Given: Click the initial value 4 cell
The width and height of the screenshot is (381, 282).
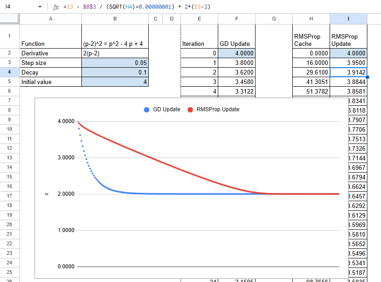Looking at the screenshot, I should point(115,82).
